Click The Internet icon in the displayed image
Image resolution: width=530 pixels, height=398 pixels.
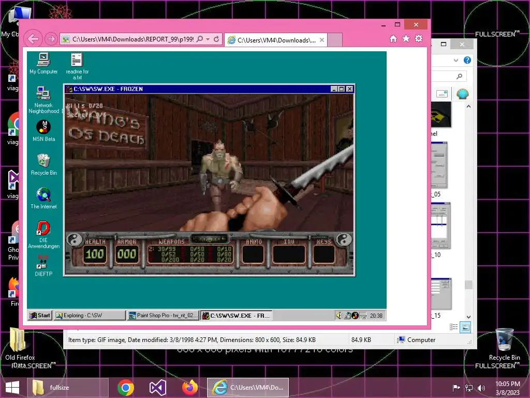coord(43,198)
